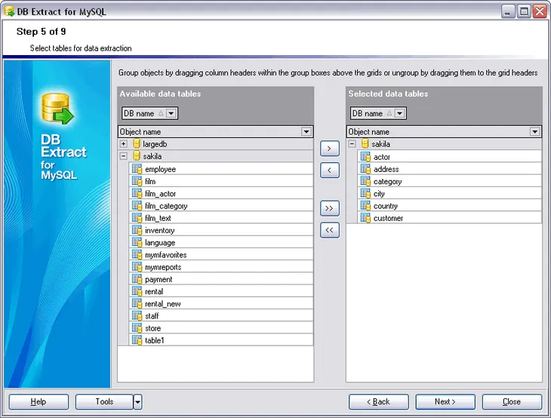Click the table1 table icon

(137, 340)
